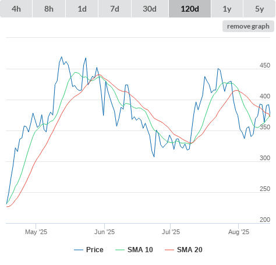Click the red SMA 20 legend marker

tap(169, 250)
